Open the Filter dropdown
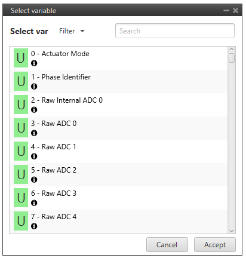 pos(72,31)
